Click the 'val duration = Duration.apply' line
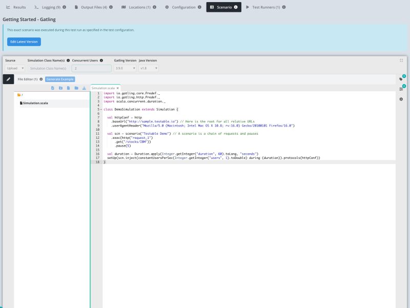 click(183, 154)
